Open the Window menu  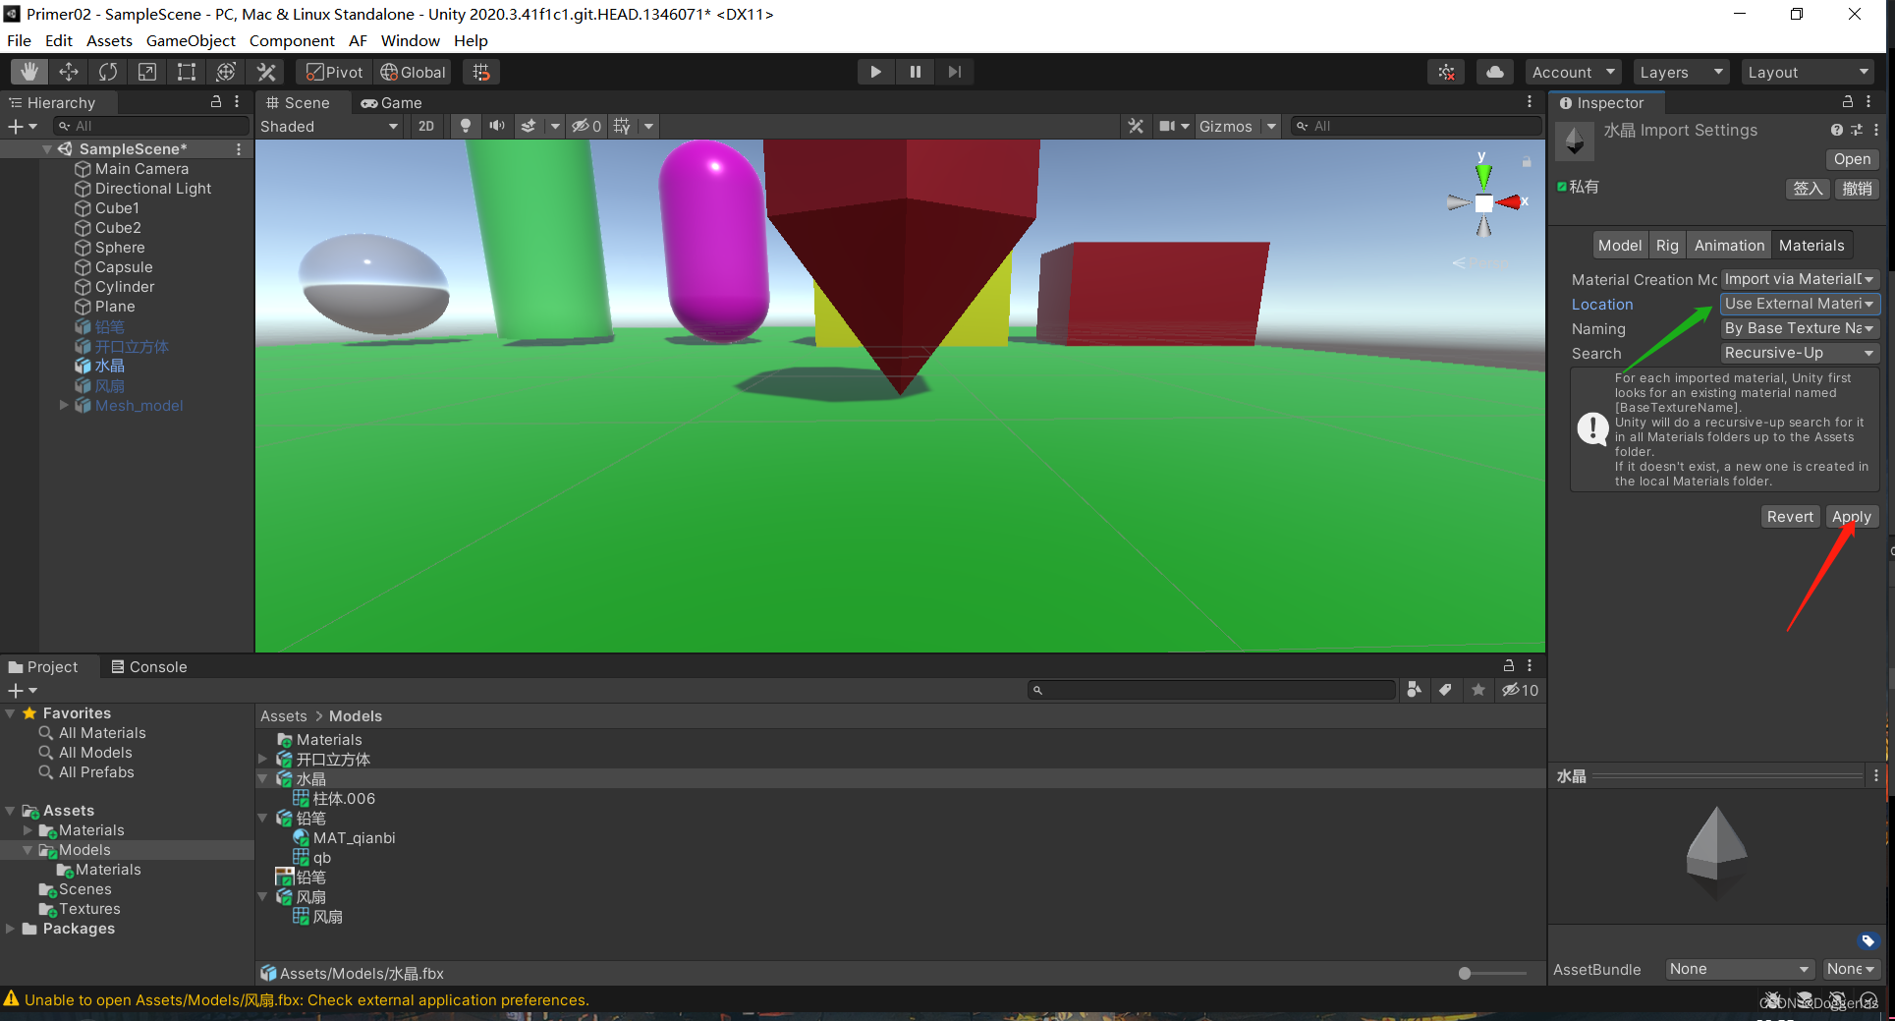[x=410, y=40]
